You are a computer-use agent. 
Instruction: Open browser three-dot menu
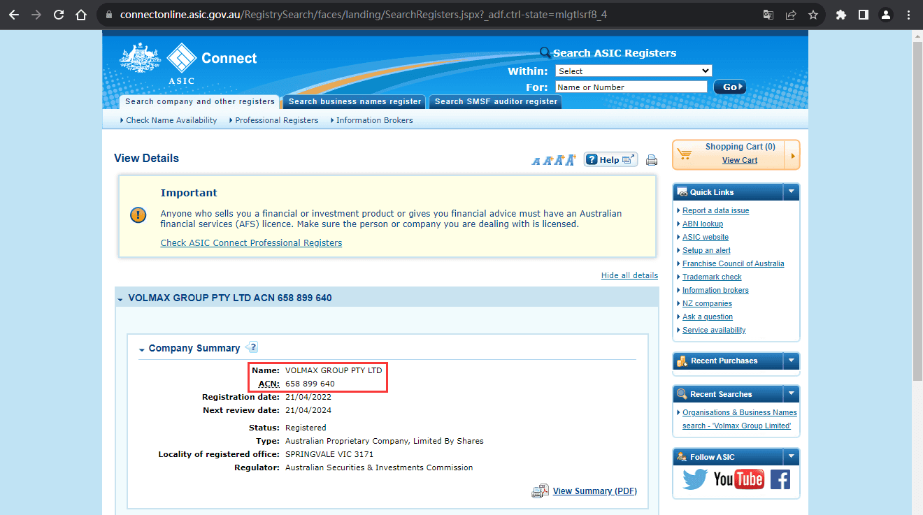coord(908,15)
